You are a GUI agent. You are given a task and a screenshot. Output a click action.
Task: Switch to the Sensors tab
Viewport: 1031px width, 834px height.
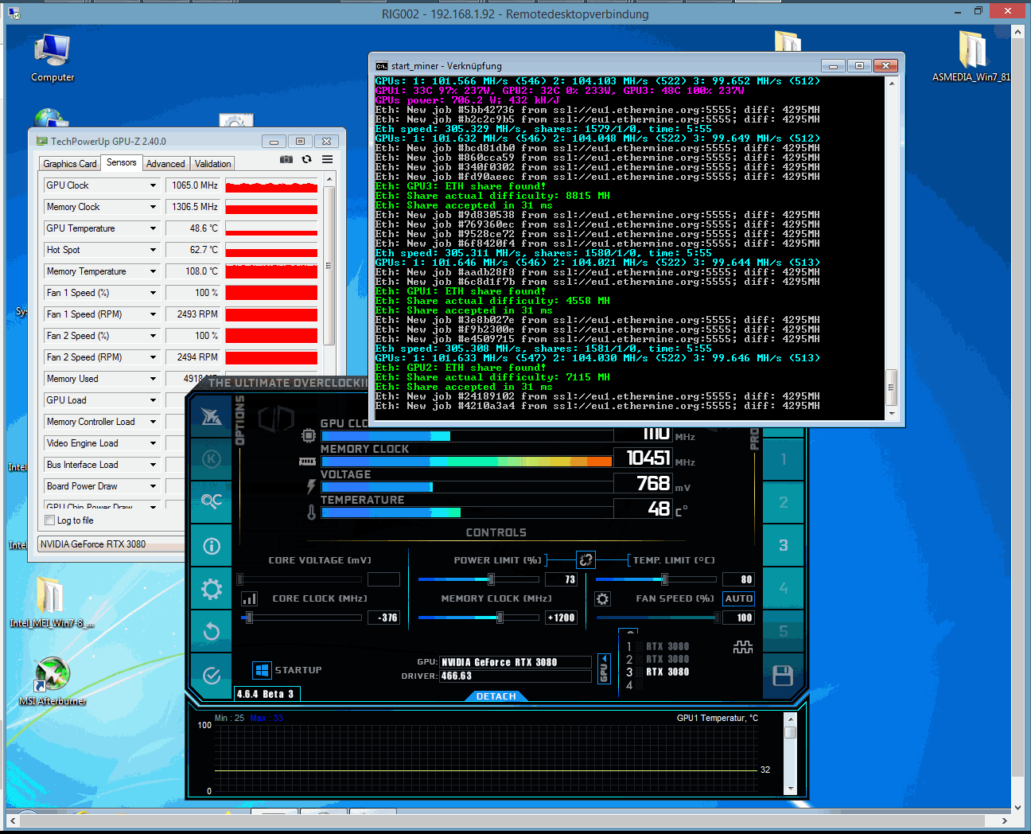(122, 162)
